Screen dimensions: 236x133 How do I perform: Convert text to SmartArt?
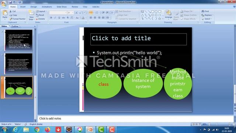tap(126, 19)
